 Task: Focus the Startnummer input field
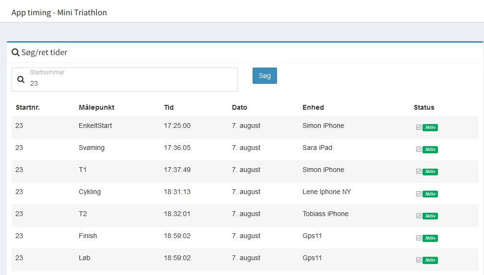point(125,80)
